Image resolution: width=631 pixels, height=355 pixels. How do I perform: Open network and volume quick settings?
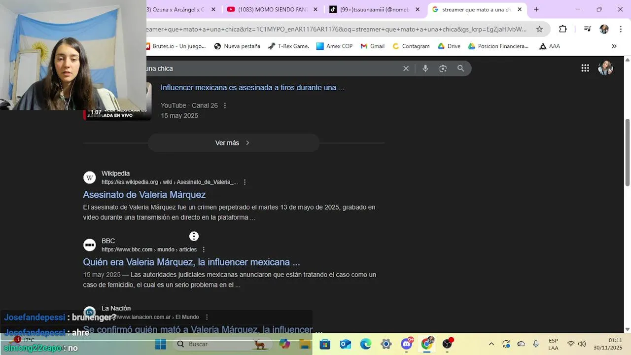576,344
